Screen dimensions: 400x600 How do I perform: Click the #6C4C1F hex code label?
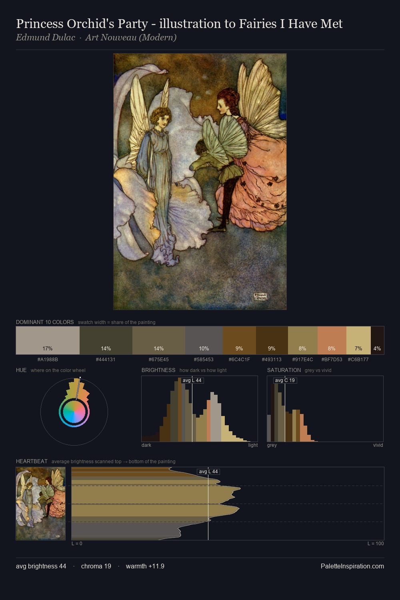(239, 360)
